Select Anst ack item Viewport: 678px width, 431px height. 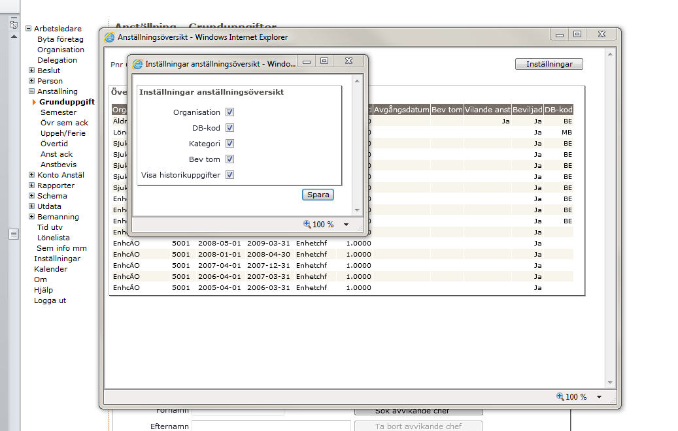57,154
